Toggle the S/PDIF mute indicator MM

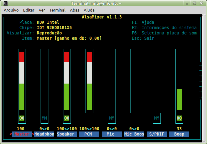[157, 118]
